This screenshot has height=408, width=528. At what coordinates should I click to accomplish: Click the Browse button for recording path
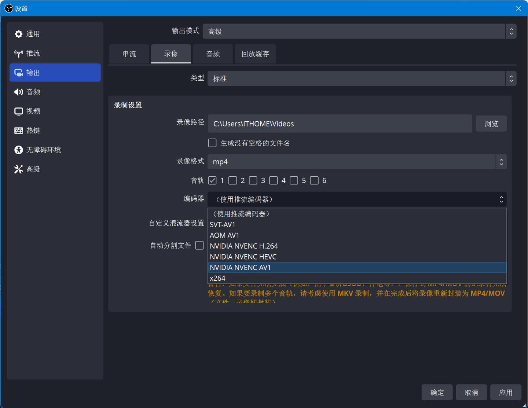coord(491,124)
